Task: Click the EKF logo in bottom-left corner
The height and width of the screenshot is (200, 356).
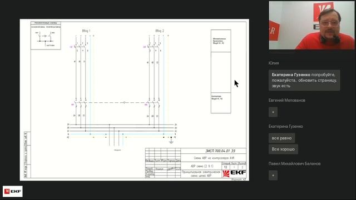Action: click(x=13, y=191)
